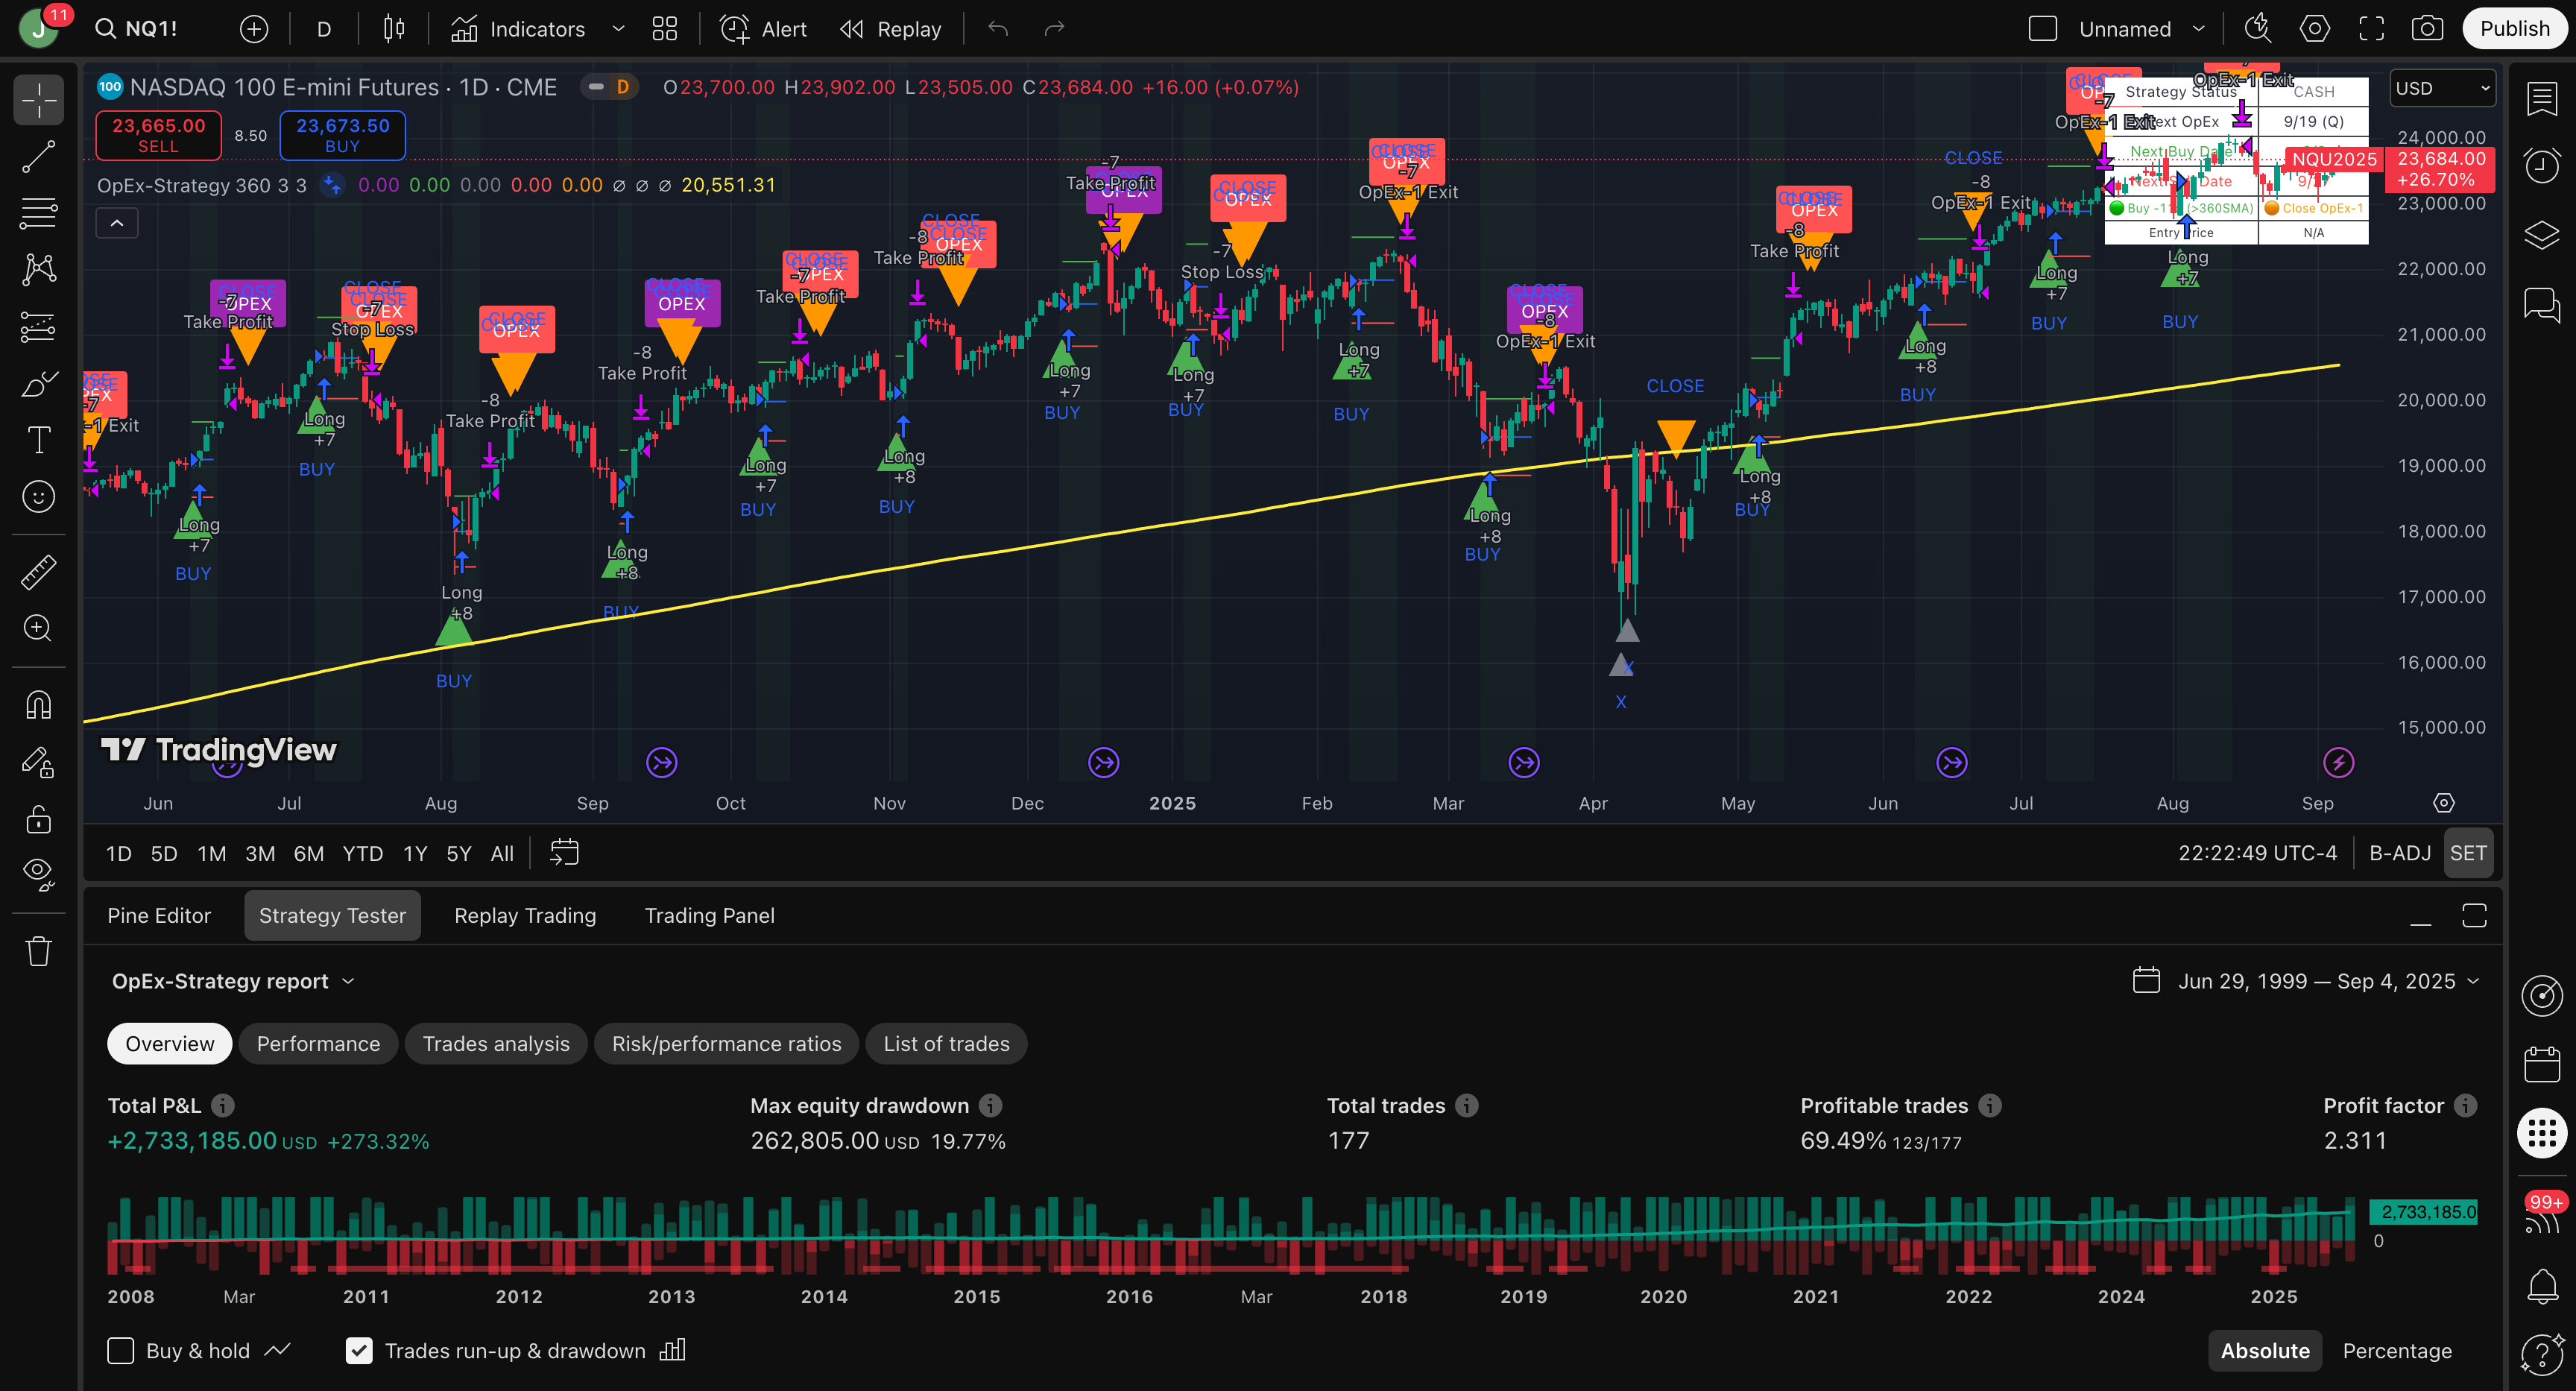Open the Alert creation dialog
The height and width of the screenshot is (1391, 2576).
point(765,29)
